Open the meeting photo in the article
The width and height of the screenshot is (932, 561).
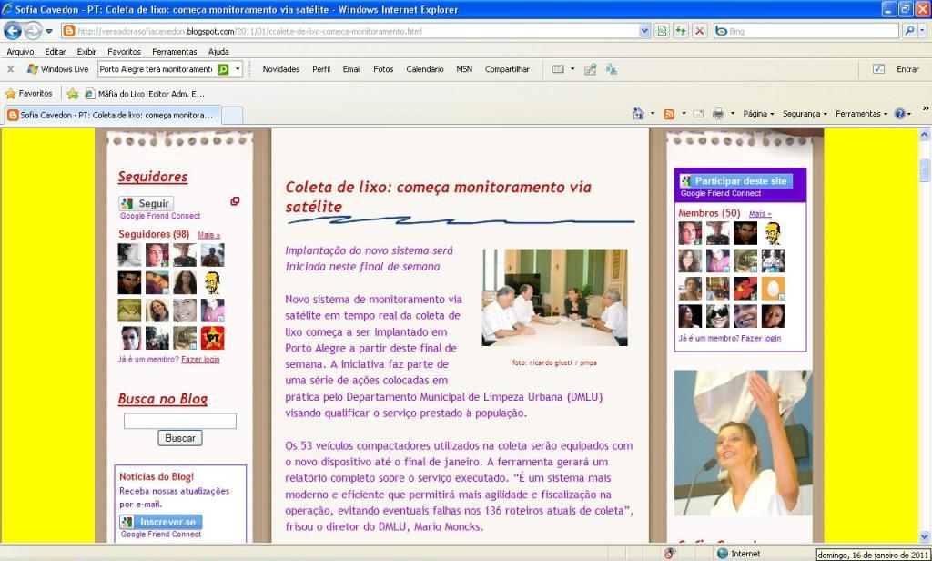pos(554,298)
